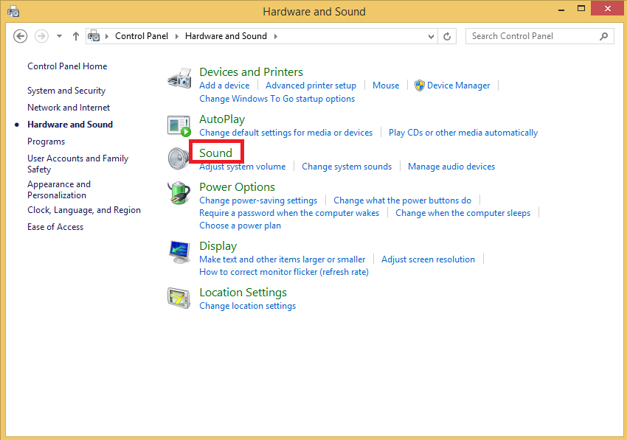The image size is (627, 440).
Task: Click How to correct monitor flicker
Action: (284, 272)
